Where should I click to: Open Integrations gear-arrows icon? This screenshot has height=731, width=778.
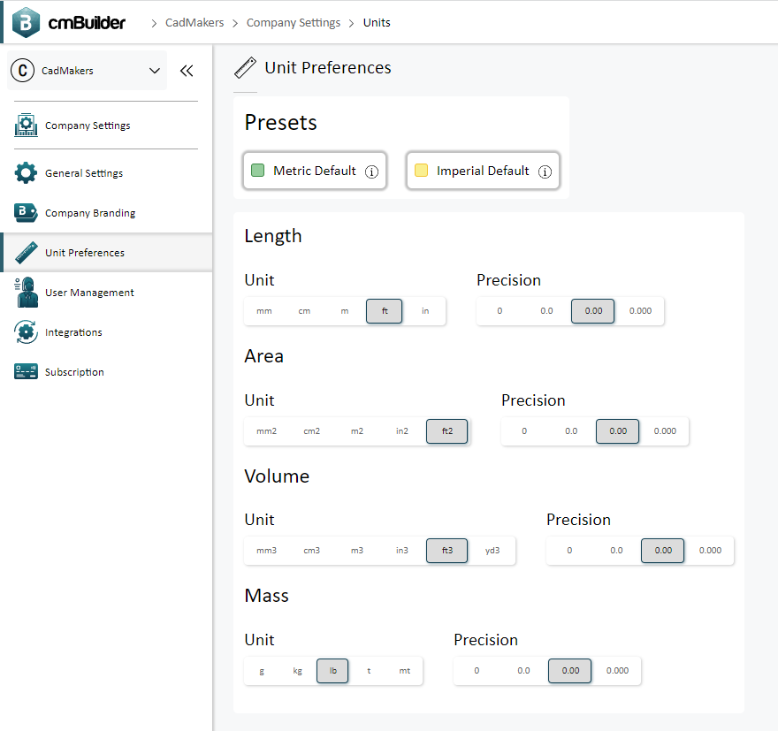[26, 331]
